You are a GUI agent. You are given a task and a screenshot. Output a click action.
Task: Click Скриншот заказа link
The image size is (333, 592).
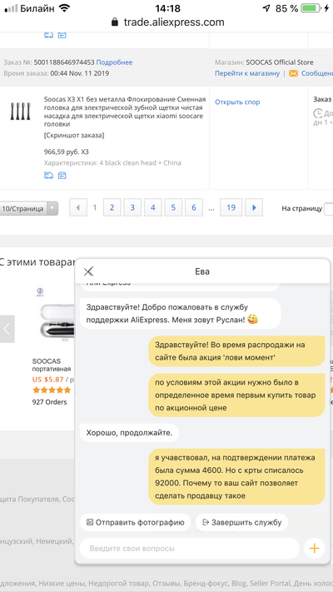(74, 135)
